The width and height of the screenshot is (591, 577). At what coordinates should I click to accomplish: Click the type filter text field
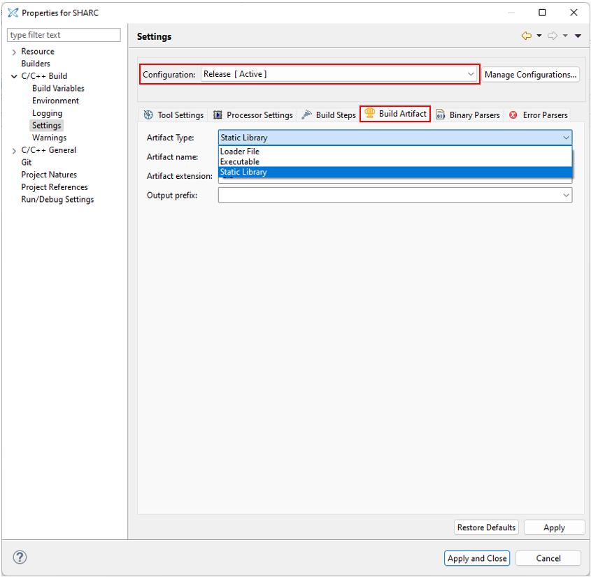coord(64,35)
